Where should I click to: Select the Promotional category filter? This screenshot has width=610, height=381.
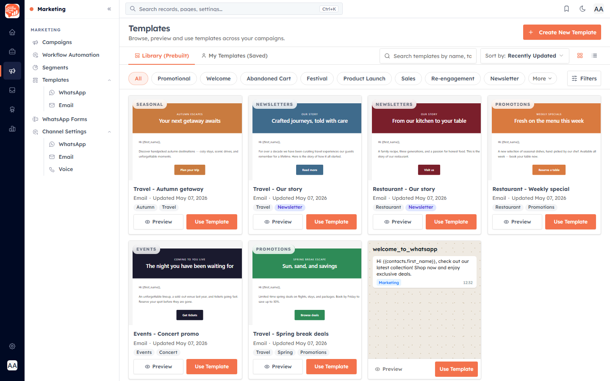click(x=174, y=78)
